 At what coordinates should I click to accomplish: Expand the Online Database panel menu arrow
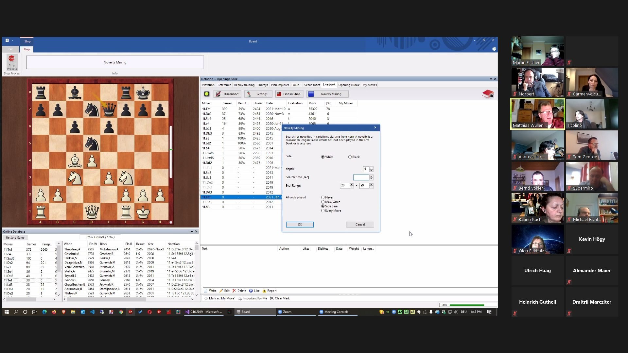(192, 232)
